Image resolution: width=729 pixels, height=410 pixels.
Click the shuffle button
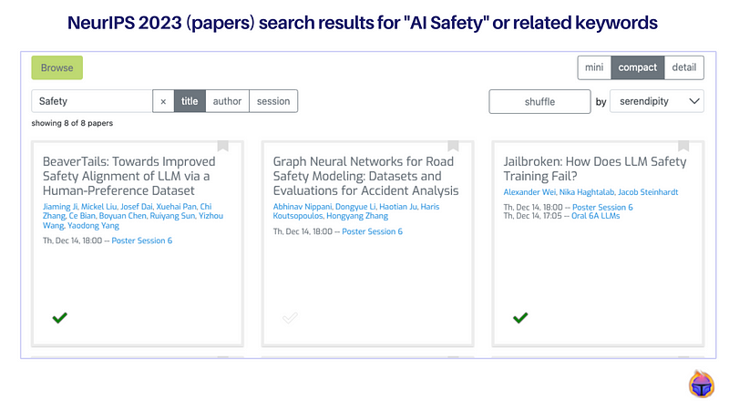click(539, 102)
